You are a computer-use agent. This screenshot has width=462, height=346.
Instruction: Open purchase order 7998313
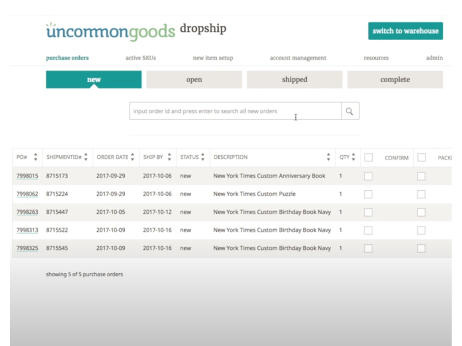point(27,230)
